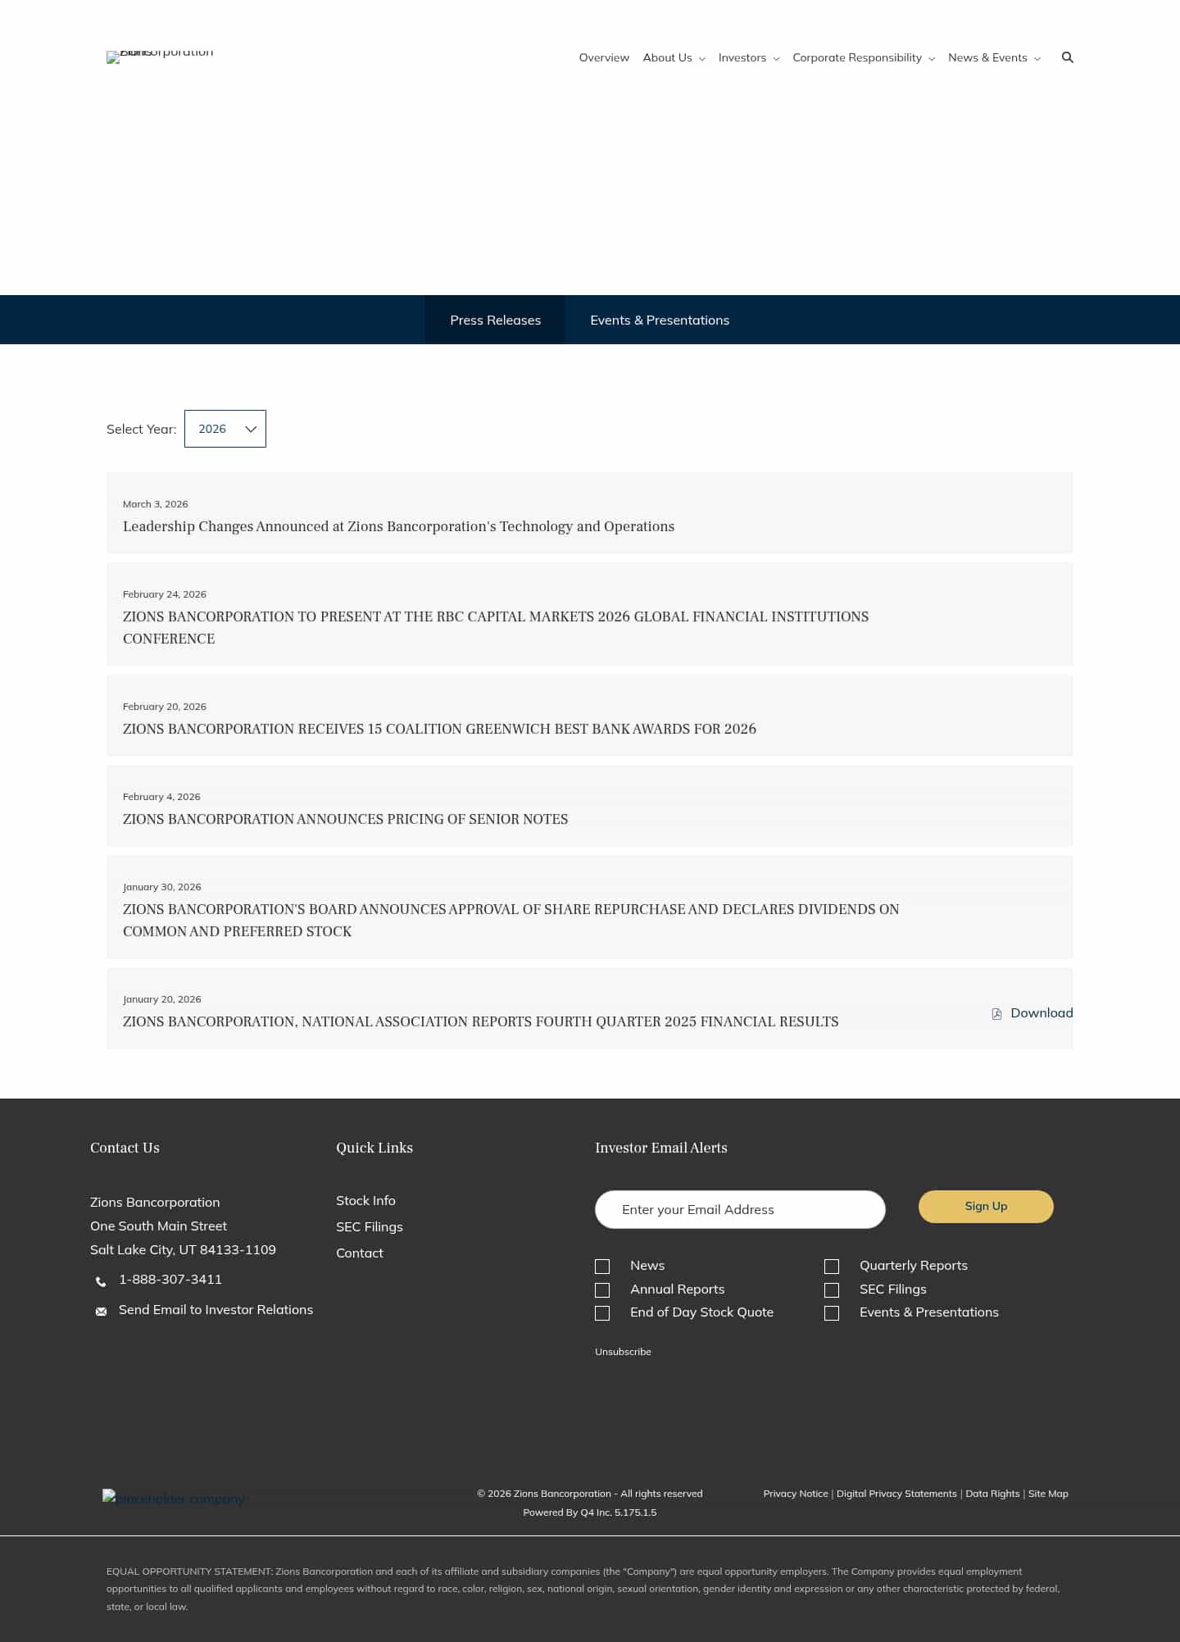Go to the Overview page
This screenshot has height=1642, width=1180.
604,57
